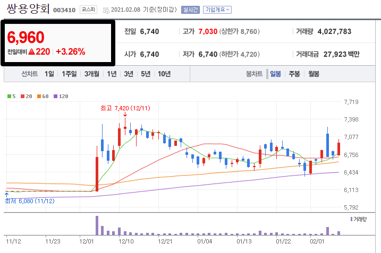This screenshot has height=253, width=381.
Task: Select the 1일 line chart period
Action: (49, 74)
